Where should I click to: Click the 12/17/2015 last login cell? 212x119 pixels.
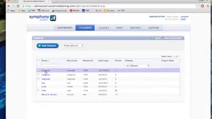104,70
